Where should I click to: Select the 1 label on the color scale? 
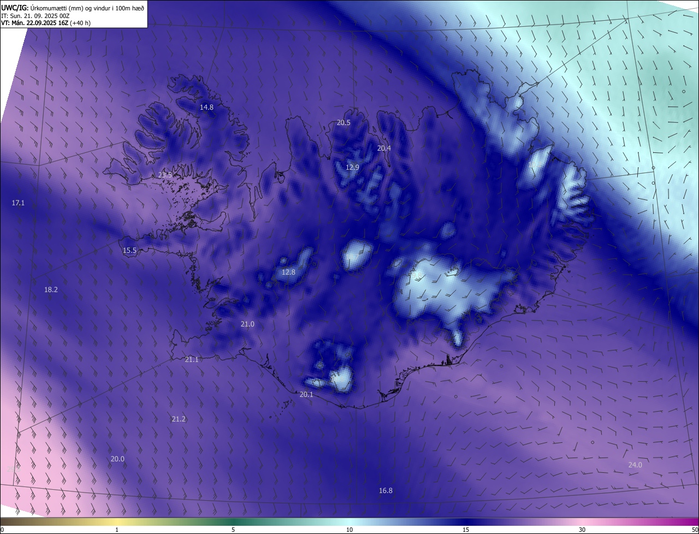tap(117, 530)
